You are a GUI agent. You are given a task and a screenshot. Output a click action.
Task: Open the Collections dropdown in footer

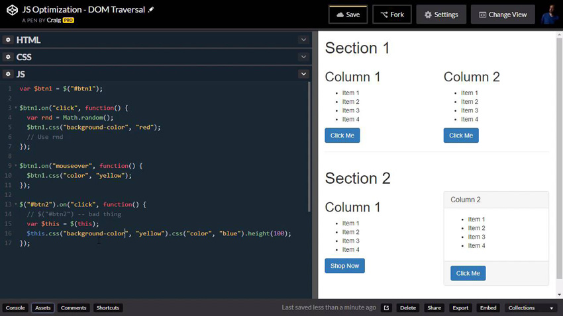(531, 308)
